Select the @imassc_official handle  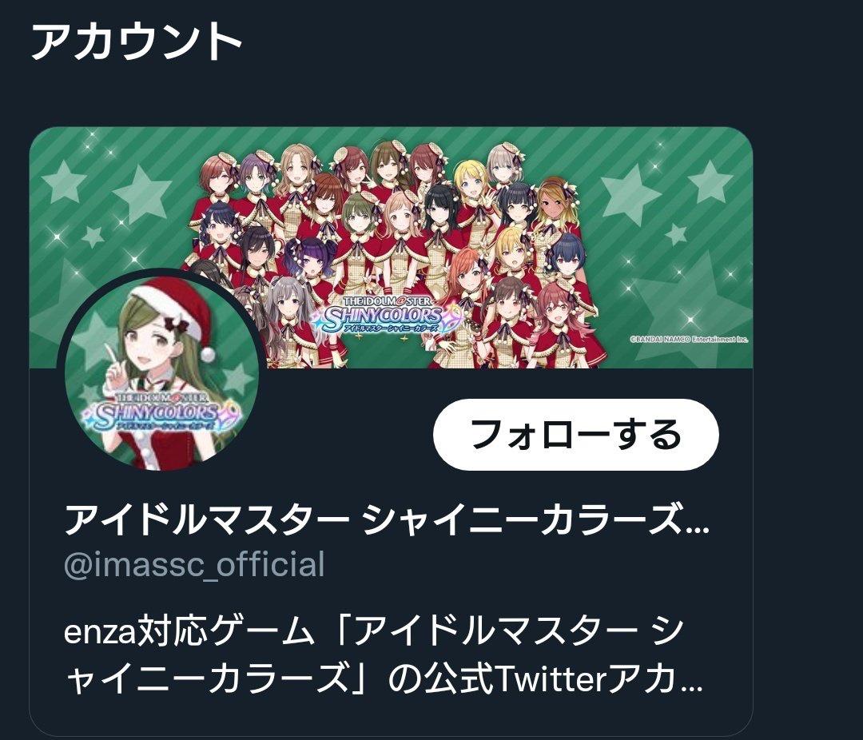pyautogui.click(x=194, y=566)
